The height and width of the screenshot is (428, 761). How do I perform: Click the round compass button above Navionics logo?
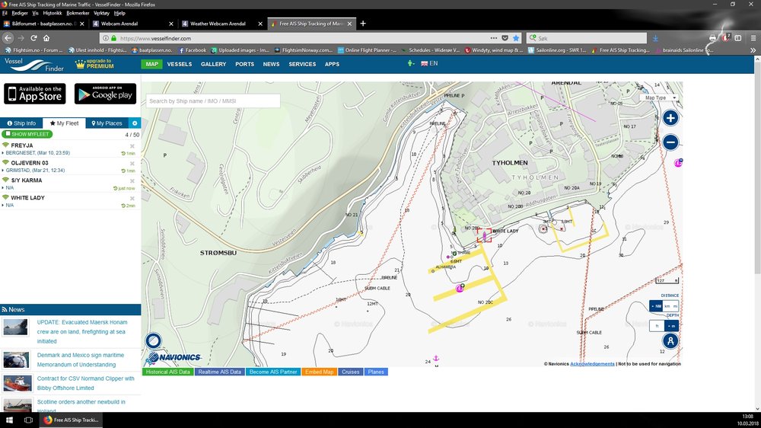click(x=154, y=340)
